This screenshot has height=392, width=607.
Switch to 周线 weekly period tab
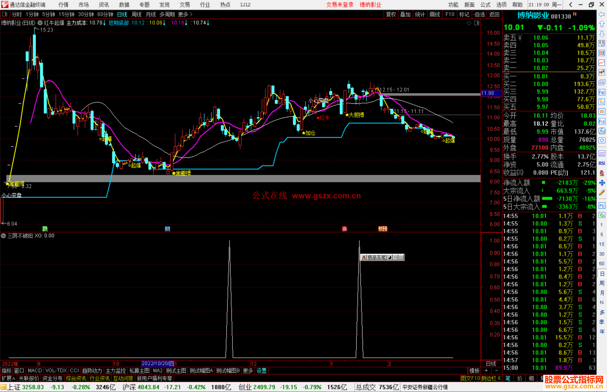coord(137,14)
